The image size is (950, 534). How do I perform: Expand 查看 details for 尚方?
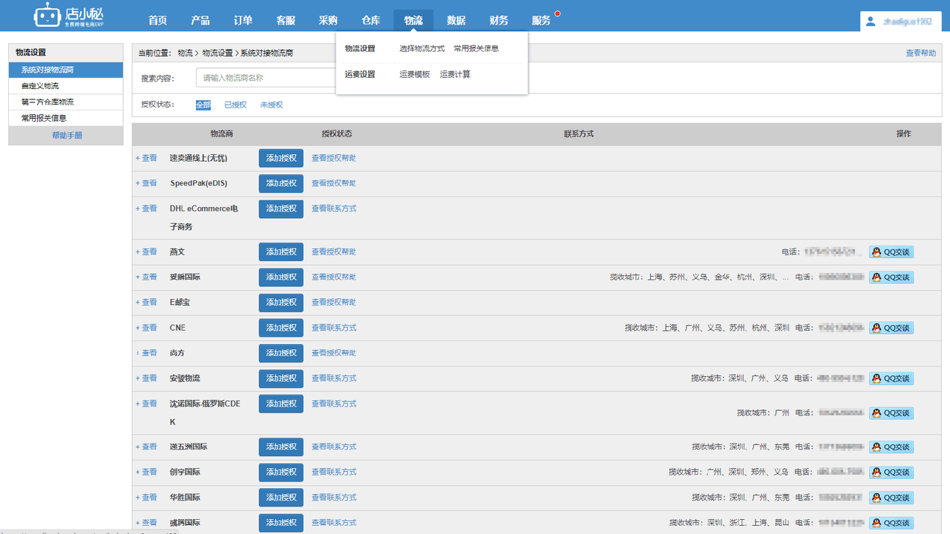[148, 352]
